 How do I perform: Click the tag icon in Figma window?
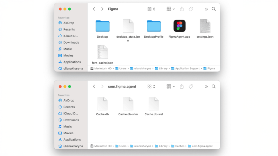[x=191, y=9]
